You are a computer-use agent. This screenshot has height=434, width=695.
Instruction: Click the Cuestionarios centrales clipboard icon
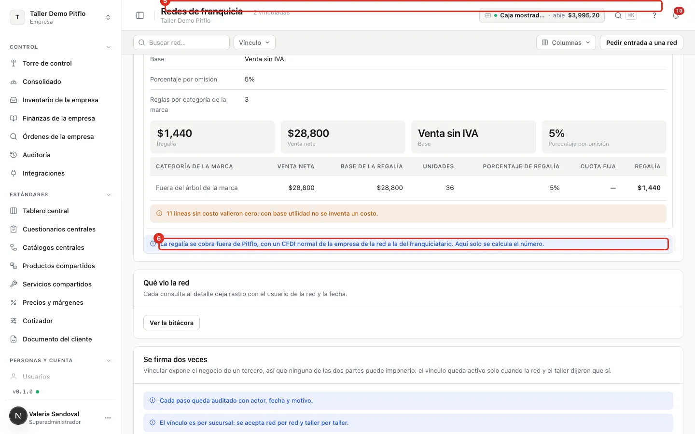(x=14, y=229)
